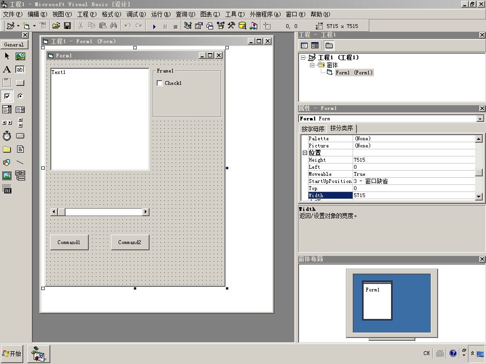Select the Label tool
Image resolution: width=486 pixels, height=364 pixels.
(7, 69)
